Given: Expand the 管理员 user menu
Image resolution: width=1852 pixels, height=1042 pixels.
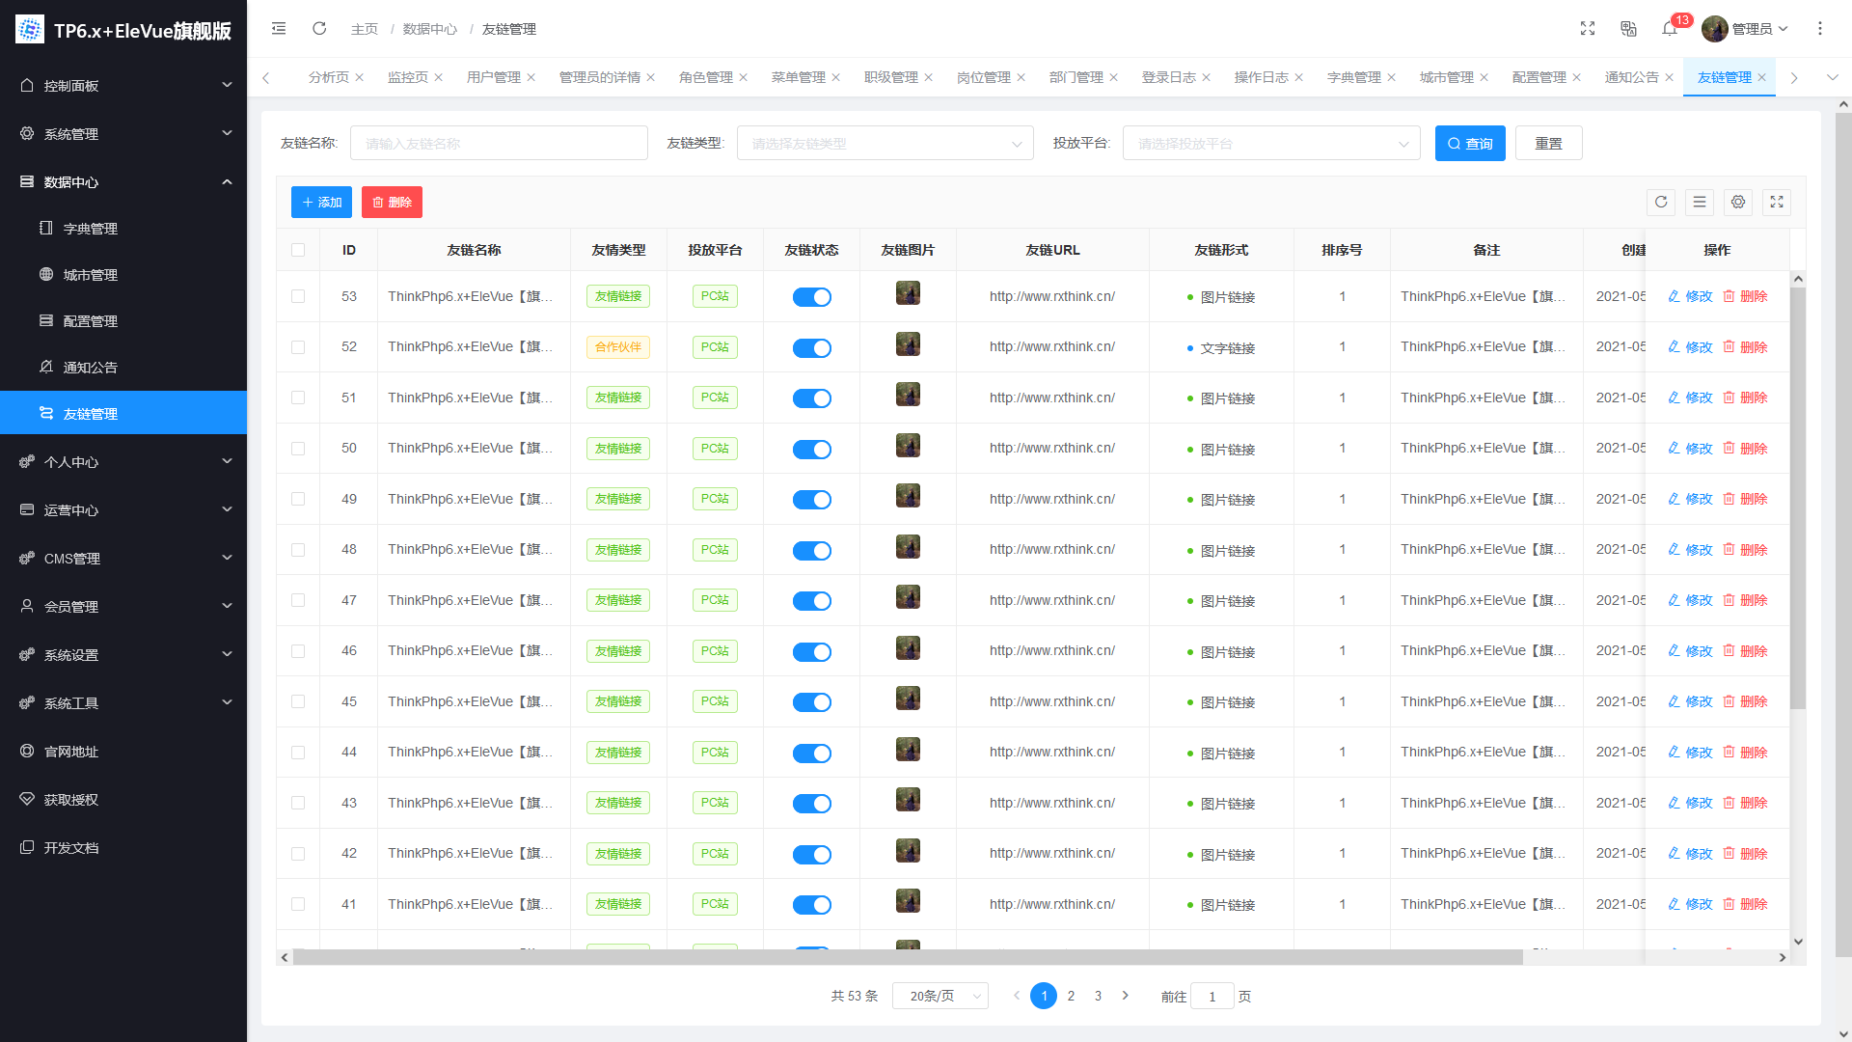Looking at the screenshot, I should pos(1746,29).
